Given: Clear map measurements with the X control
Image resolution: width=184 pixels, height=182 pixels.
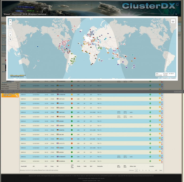Looking at the screenshot, I should pos(10,35).
